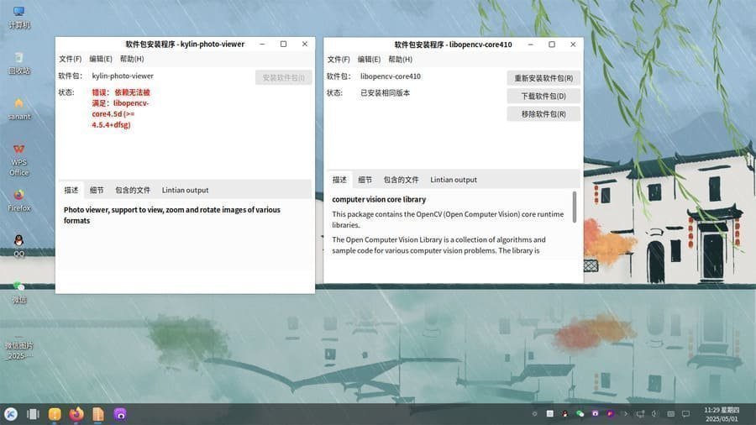Open the notification message tray icon

pos(685,413)
